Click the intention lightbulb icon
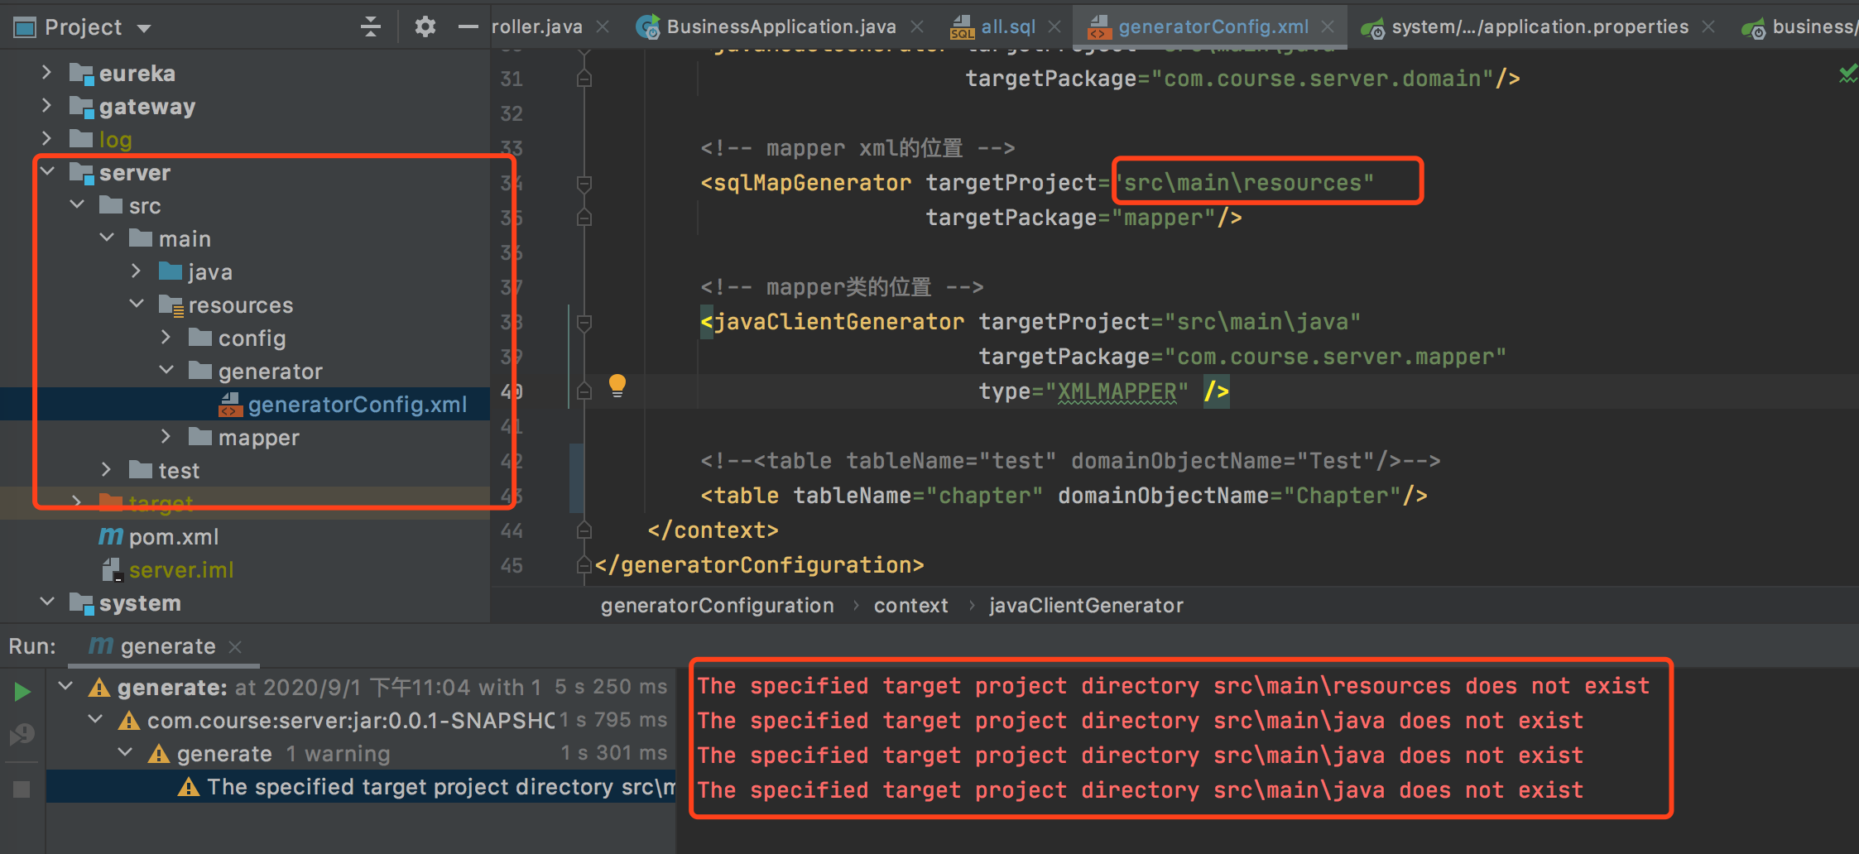 tap(617, 386)
